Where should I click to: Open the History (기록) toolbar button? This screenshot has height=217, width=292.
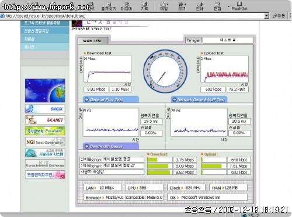pyautogui.click(x=144, y=6)
